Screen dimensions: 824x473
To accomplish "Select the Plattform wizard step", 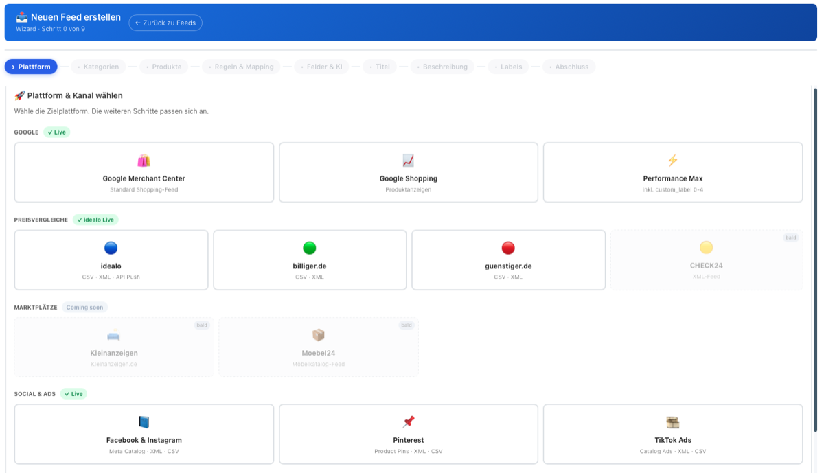I will (31, 67).
